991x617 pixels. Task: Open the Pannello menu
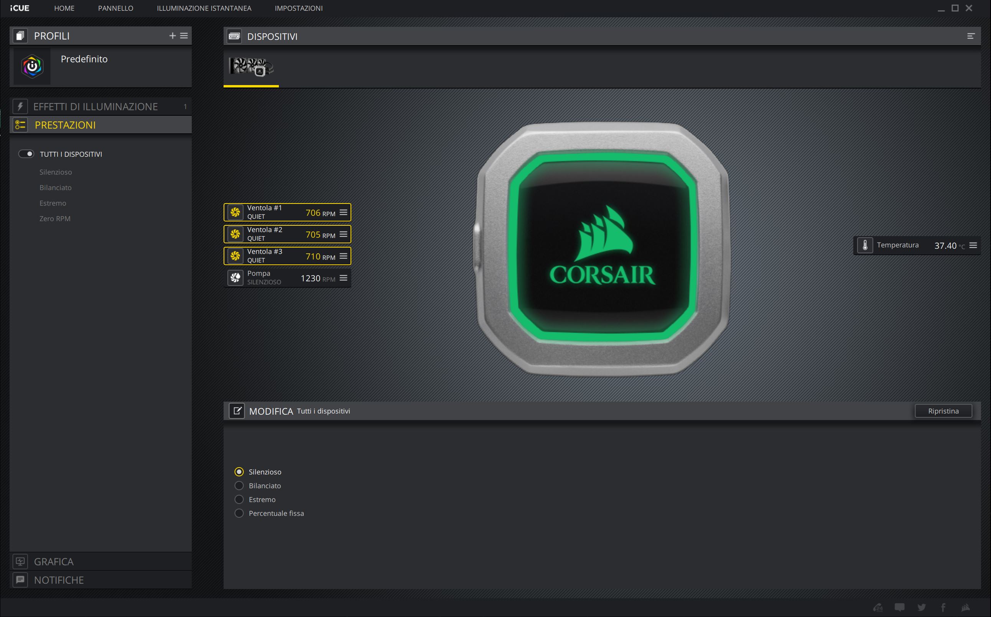115,8
